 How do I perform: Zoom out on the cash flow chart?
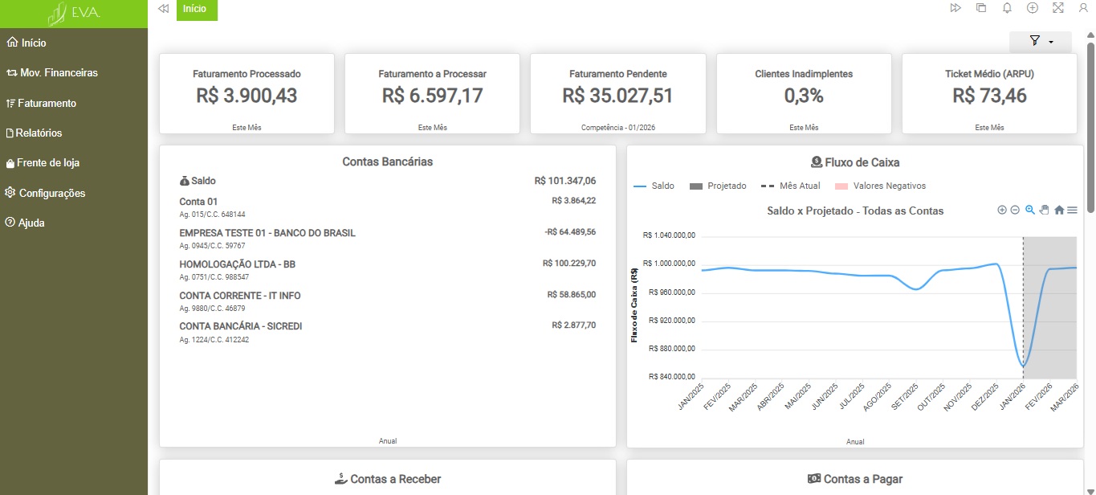click(x=1015, y=210)
